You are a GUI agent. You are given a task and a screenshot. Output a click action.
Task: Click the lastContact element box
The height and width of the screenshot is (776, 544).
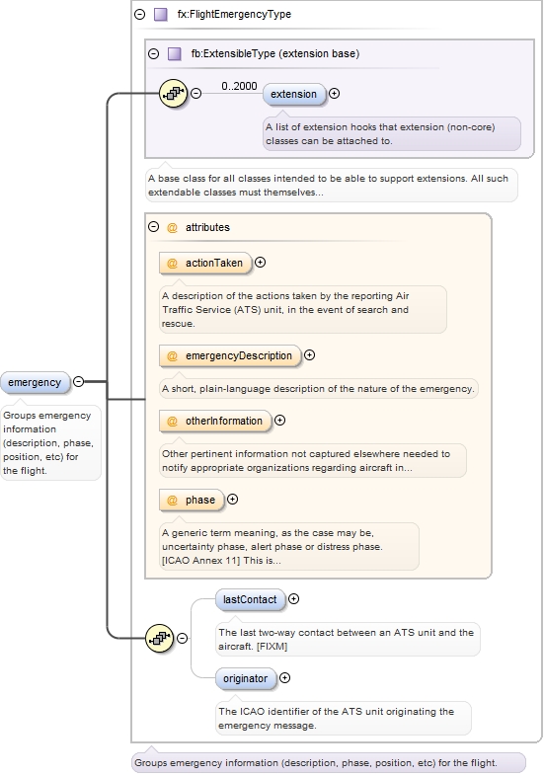tap(250, 600)
